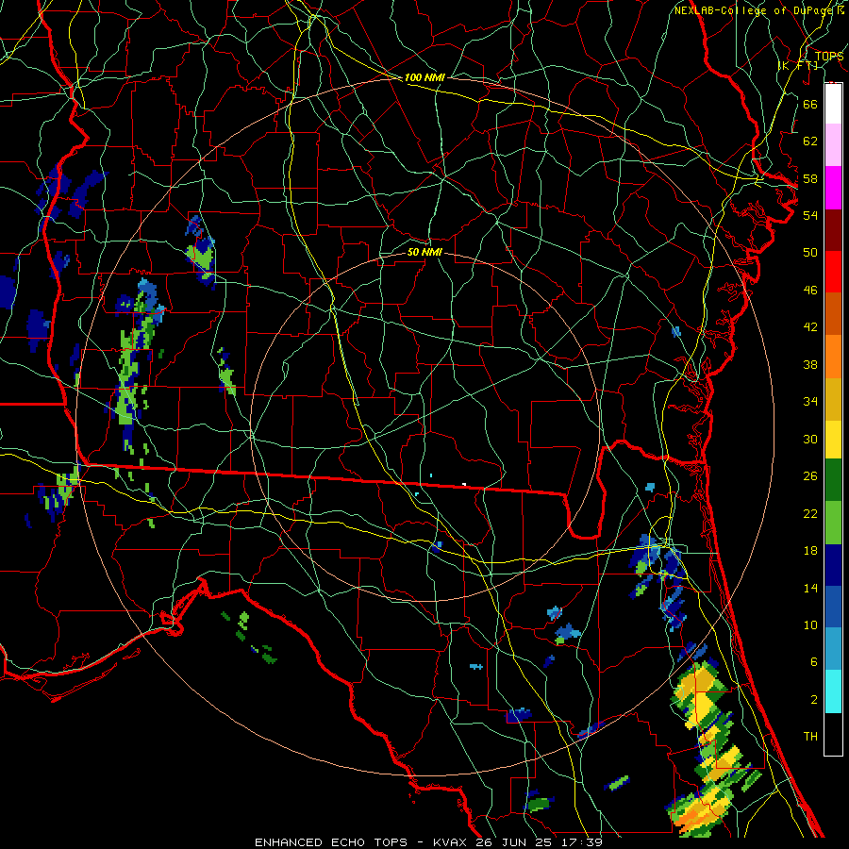
Task: Click the legend value "54"
Action: pyautogui.click(x=810, y=215)
